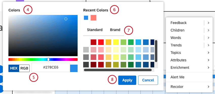Image resolution: width=215 pixels, height=94 pixels.
Task: Expand the Children submenu arrow
Action: point(208,30)
